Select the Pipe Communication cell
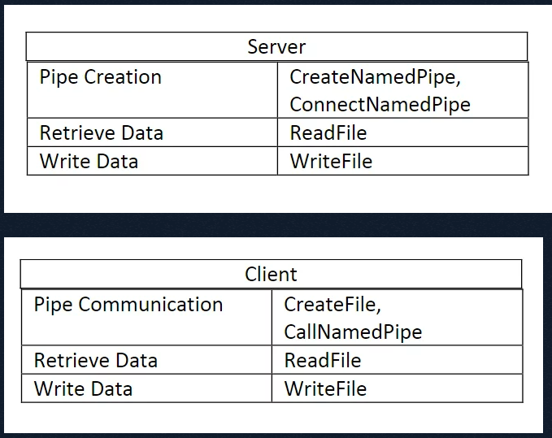This screenshot has width=552, height=438. 147,318
